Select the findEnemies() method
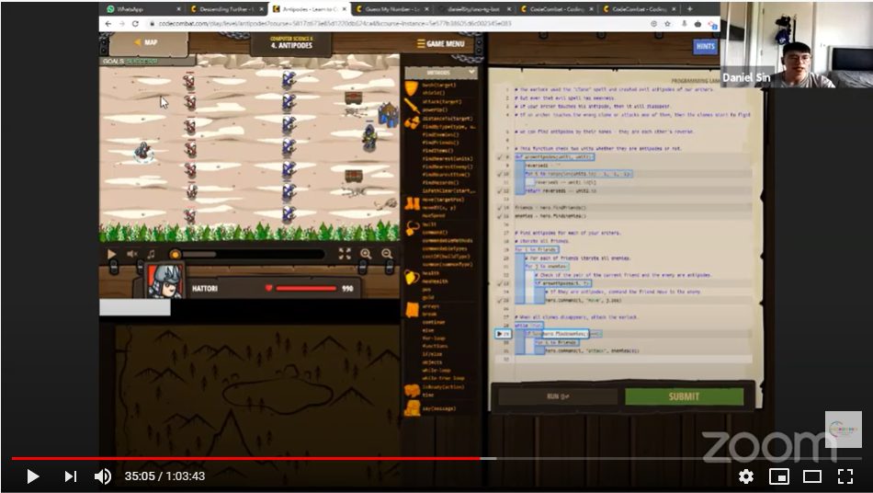This screenshot has height=493, width=873. (x=440, y=135)
